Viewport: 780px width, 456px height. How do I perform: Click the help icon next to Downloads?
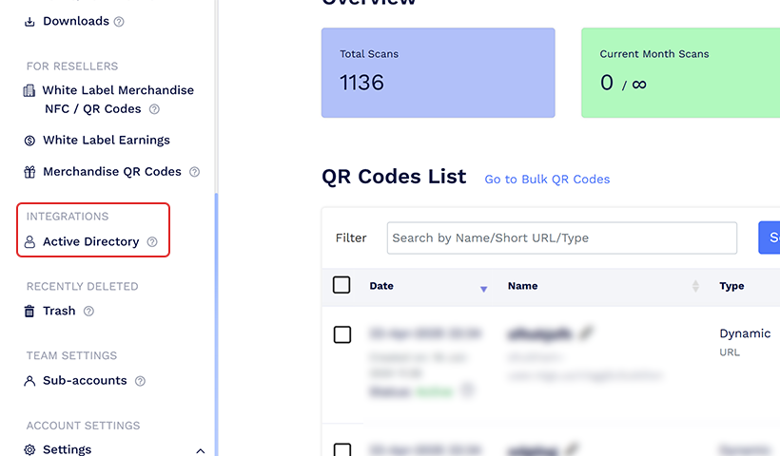pyautogui.click(x=119, y=21)
